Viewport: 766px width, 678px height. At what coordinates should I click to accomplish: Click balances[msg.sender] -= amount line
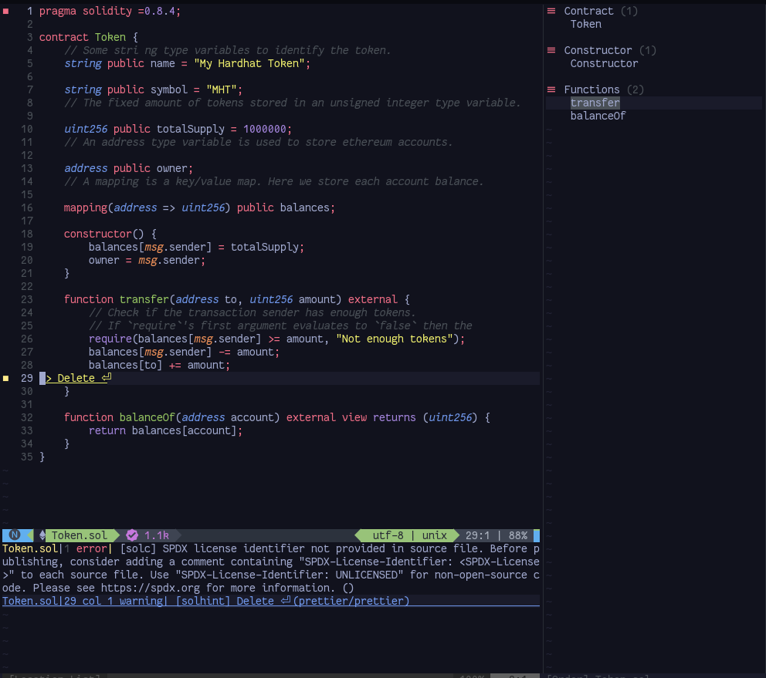(x=184, y=352)
